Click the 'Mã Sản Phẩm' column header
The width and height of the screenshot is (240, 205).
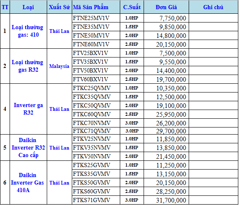click(x=96, y=7)
